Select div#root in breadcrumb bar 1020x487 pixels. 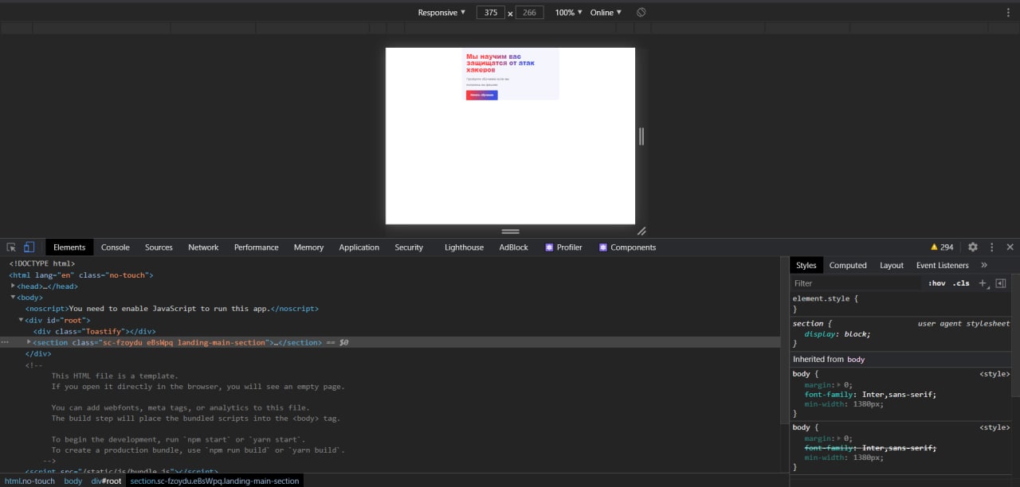[x=106, y=481]
